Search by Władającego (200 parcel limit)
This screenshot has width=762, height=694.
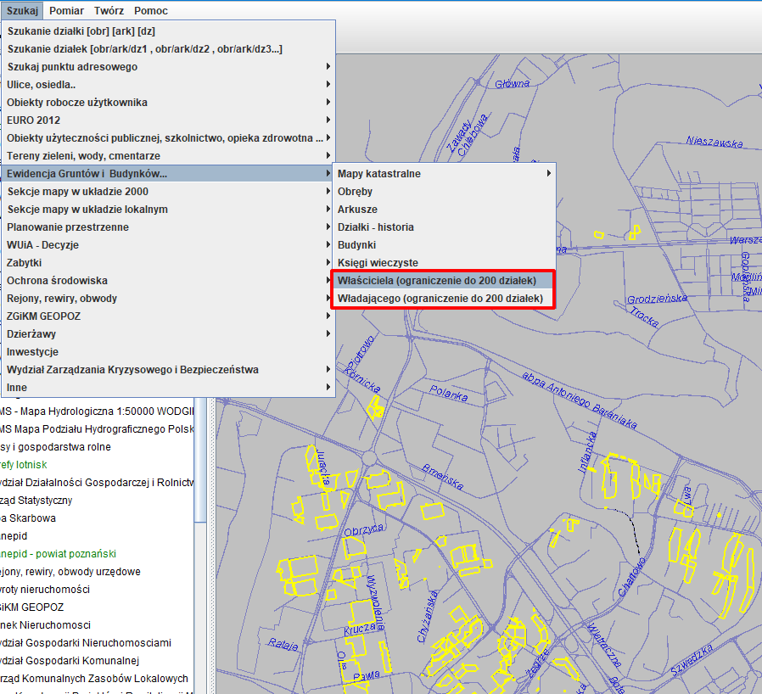(x=440, y=299)
